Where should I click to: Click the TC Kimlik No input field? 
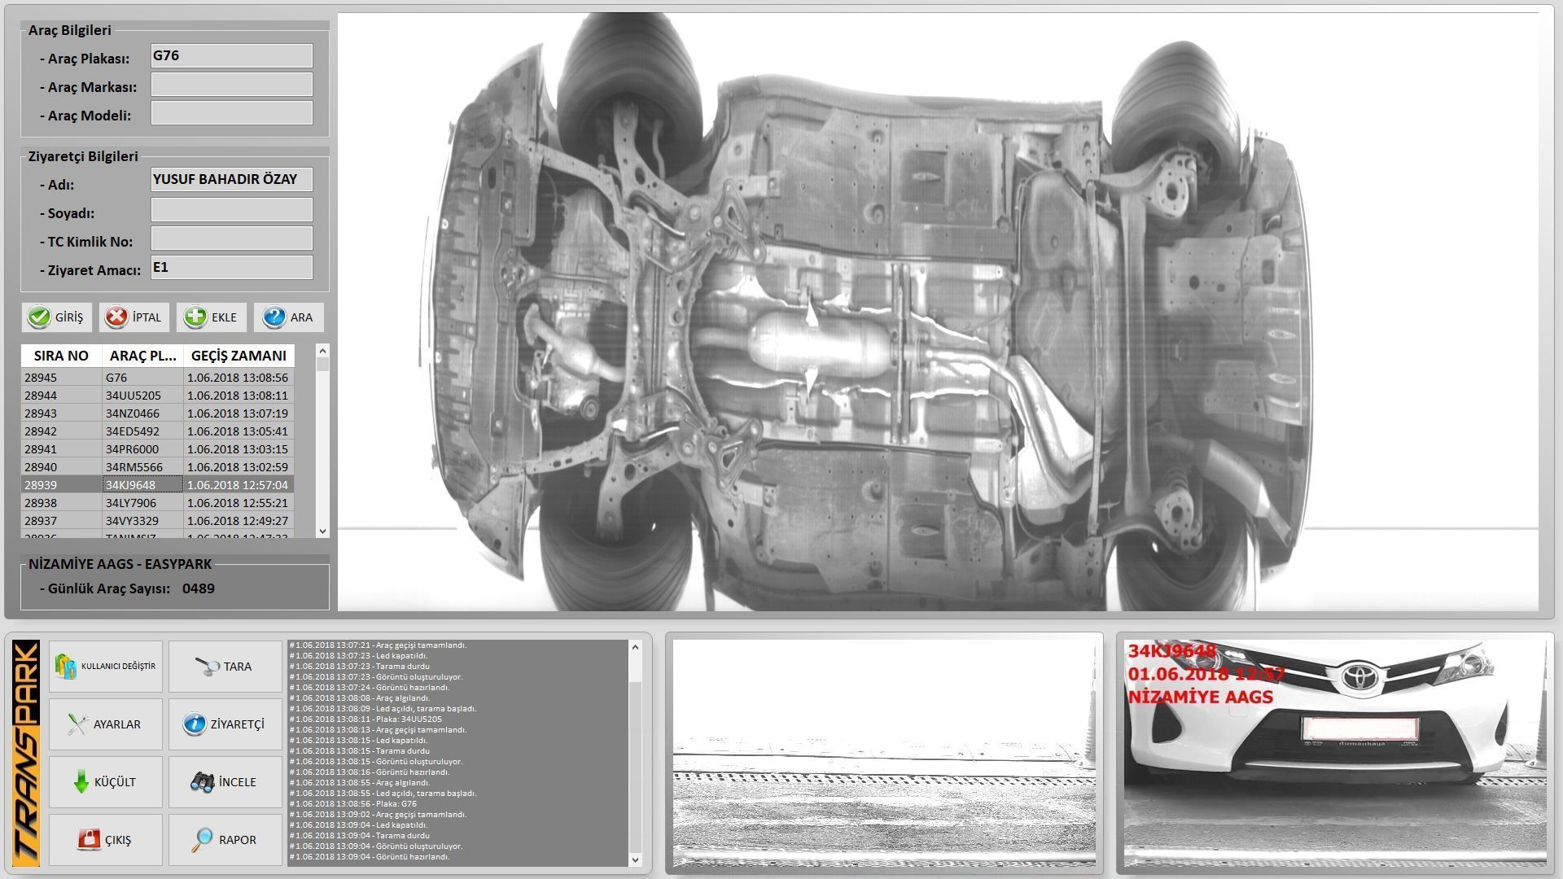click(x=232, y=238)
